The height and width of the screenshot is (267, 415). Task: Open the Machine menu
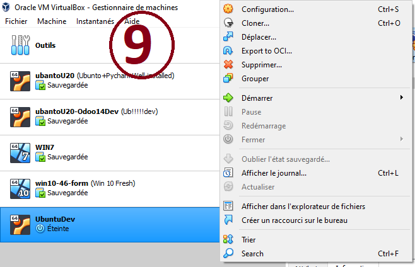[52, 21]
